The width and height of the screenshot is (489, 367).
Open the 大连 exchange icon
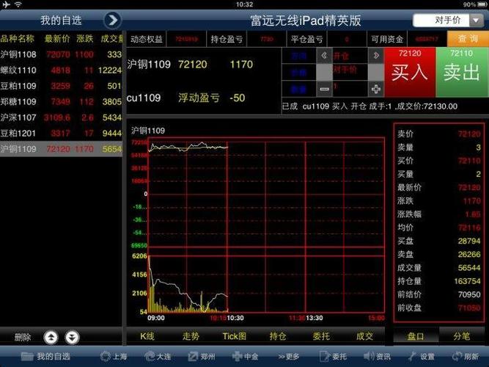click(158, 356)
